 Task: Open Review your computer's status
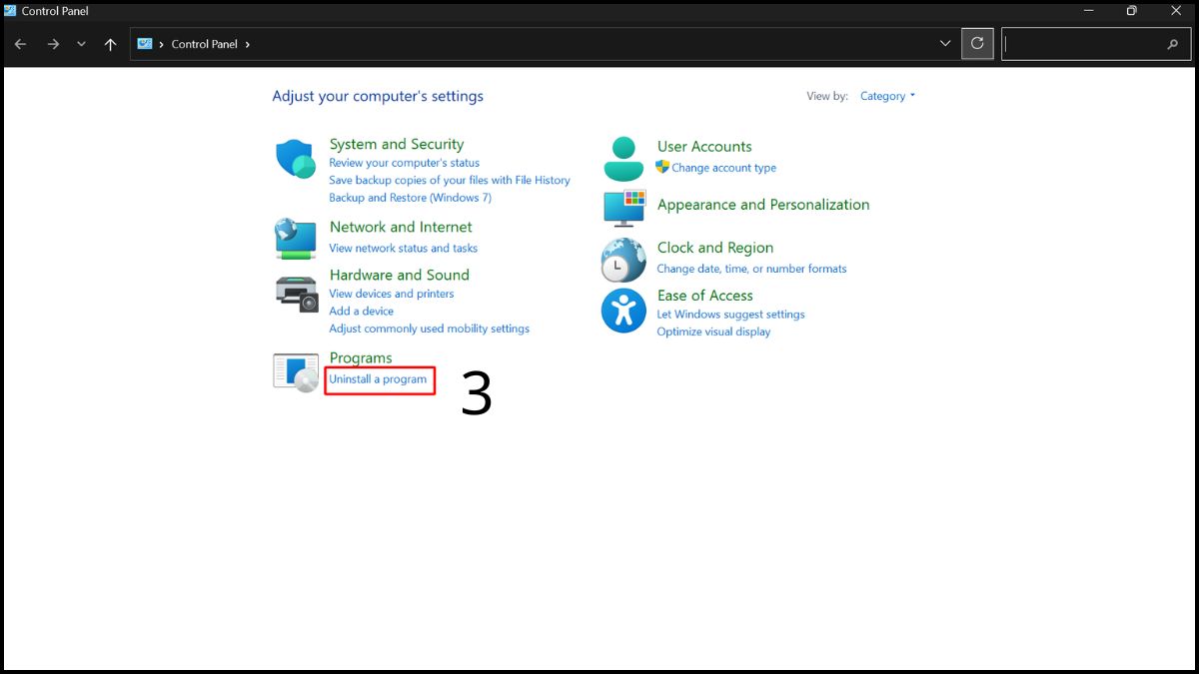coord(405,163)
